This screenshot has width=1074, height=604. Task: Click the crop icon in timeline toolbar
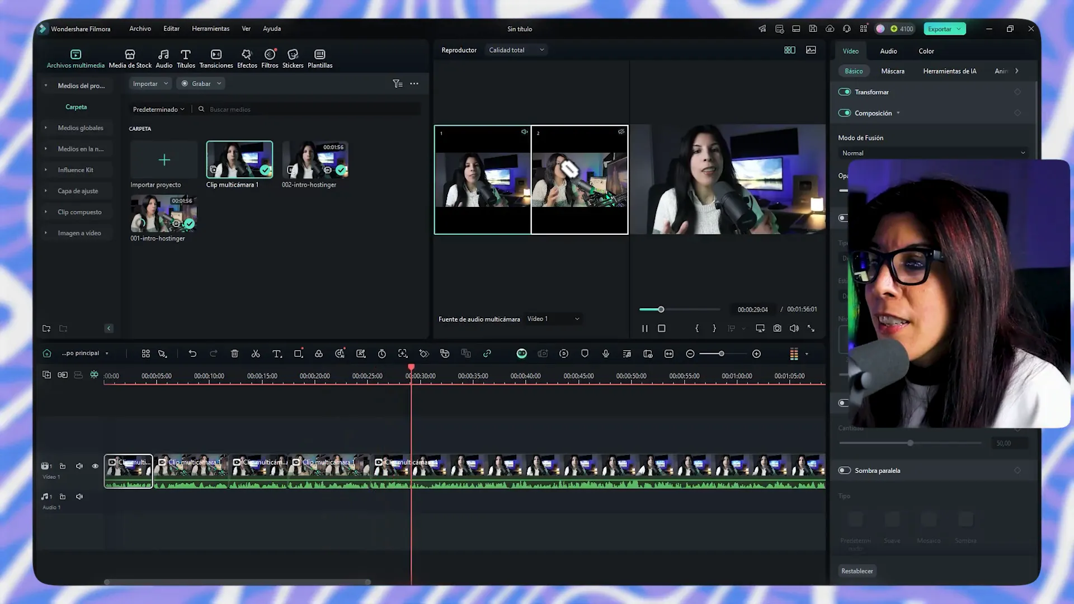[298, 353]
